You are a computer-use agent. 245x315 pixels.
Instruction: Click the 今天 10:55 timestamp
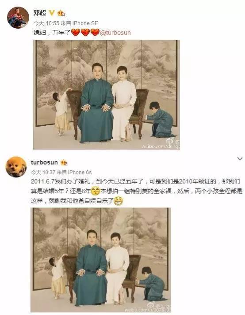[x=46, y=23]
